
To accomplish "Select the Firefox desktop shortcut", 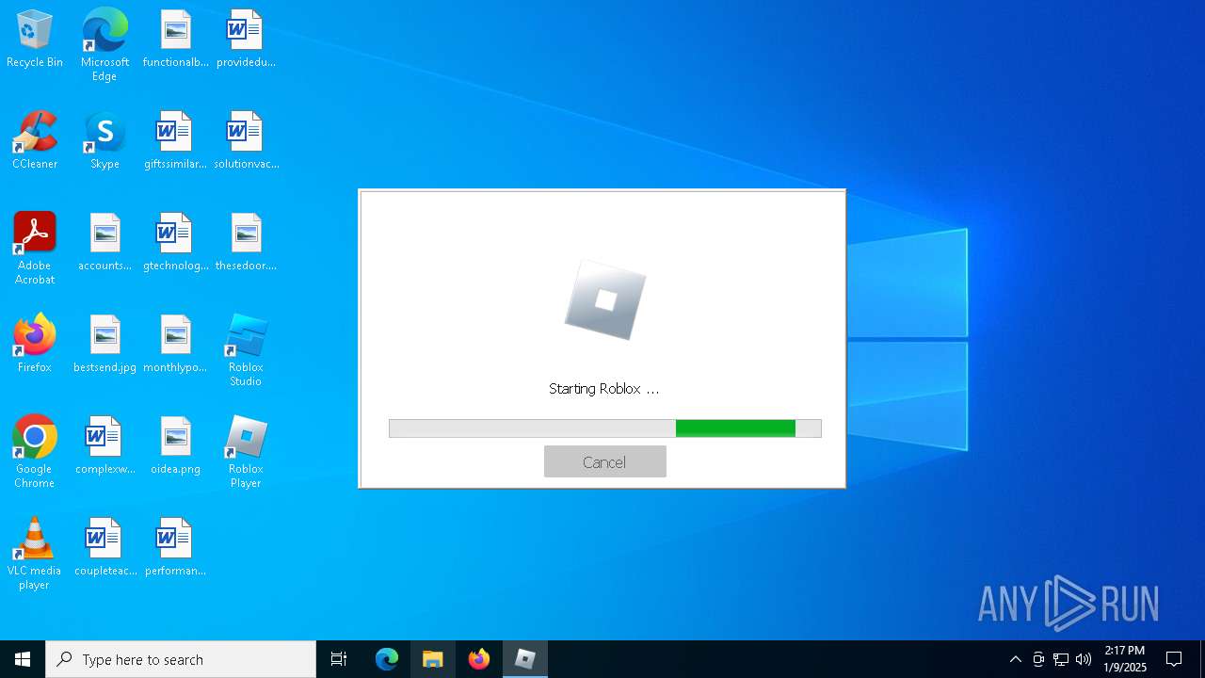I will coord(35,345).
